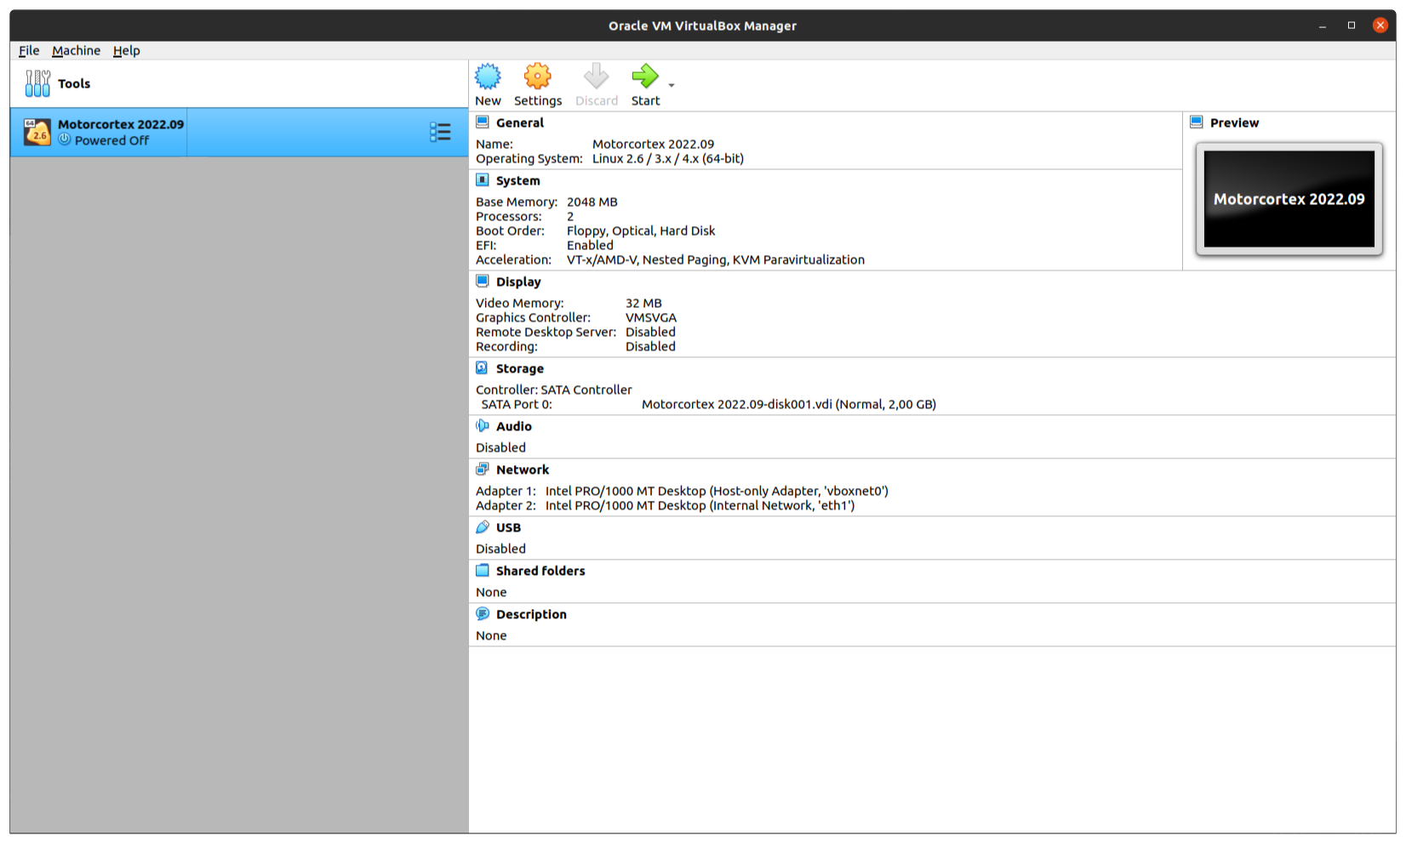Click the Motorcortex 2022.09-disk001.vdi text
Screen dimensions: 1406x848
[x=789, y=404]
